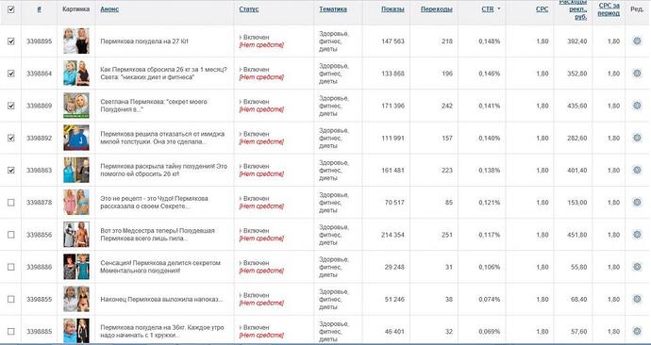Toggle CTR column sort arrow
This screenshot has height=345, width=651.
tap(498, 8)
